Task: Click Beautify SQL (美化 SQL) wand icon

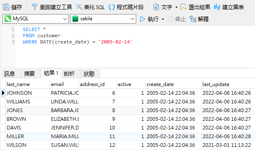Action: [79, 7]
